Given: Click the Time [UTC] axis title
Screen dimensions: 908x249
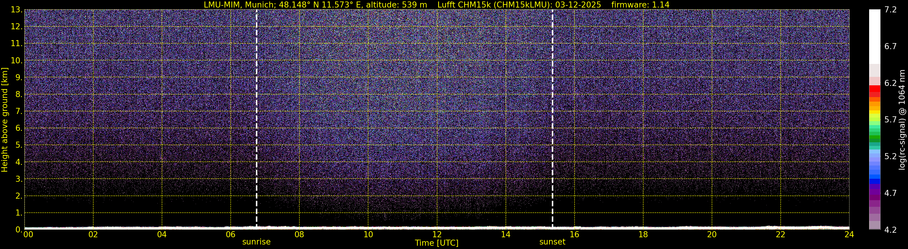Looking at the screenshot, I should tap(436, 243).
